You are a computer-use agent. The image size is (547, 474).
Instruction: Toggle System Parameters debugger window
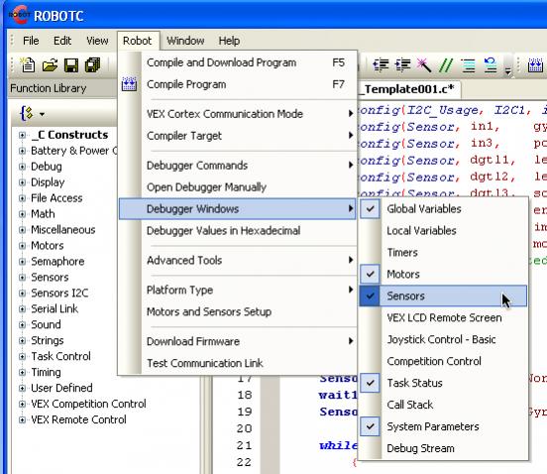tap(443, 426)
